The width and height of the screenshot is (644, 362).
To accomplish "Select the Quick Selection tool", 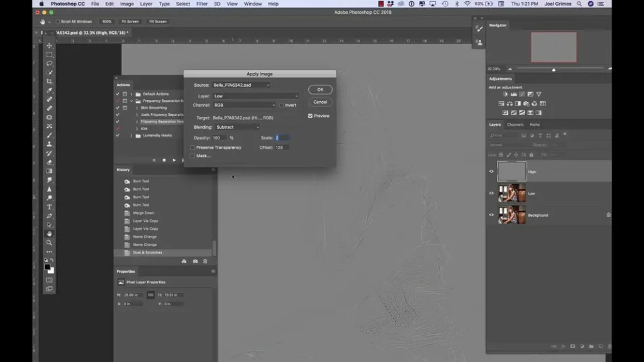I will point(49,73).
